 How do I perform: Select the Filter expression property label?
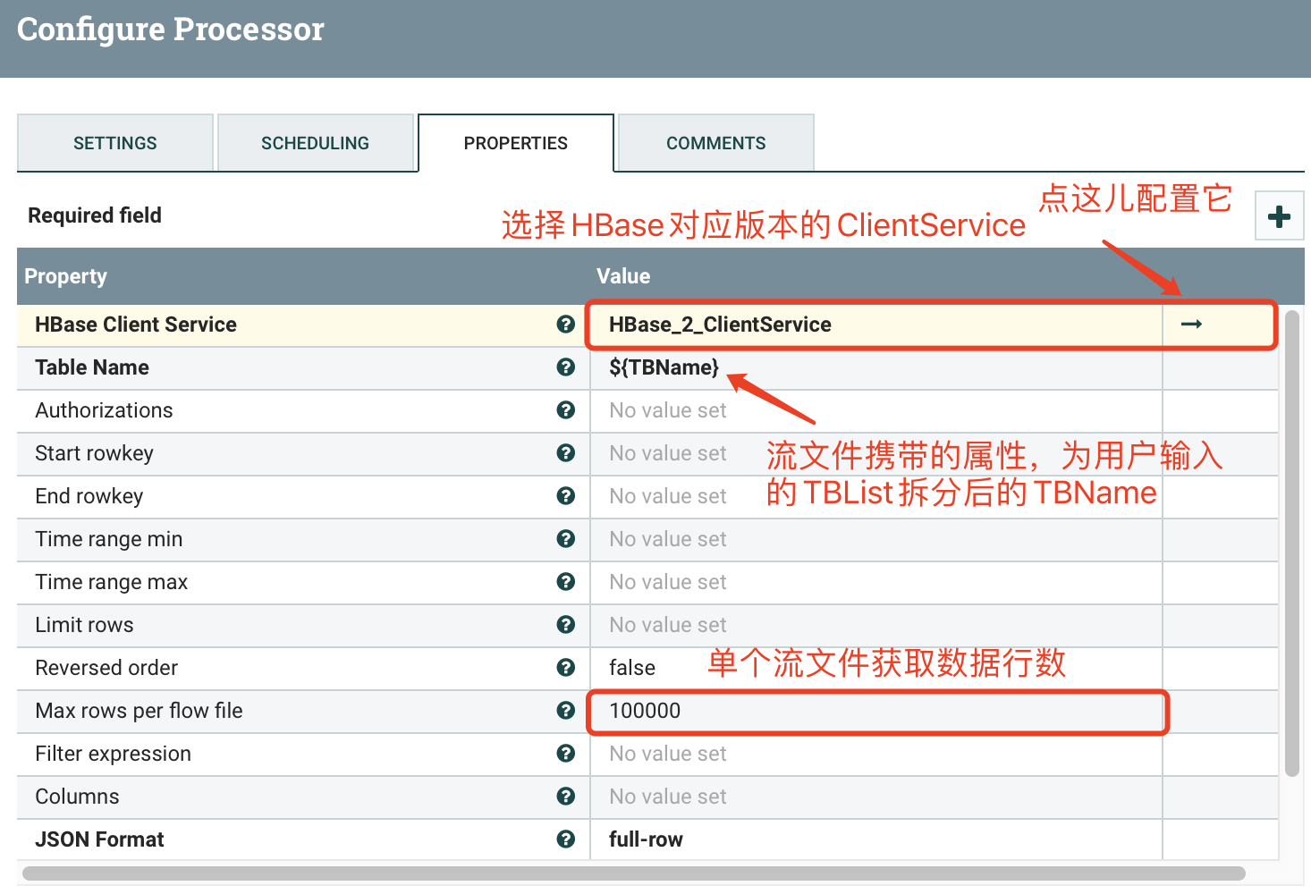(x=114, y=754)
